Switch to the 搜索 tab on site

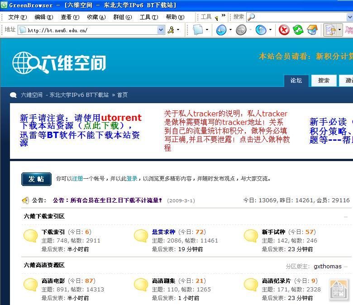pyautogui.click(x=324, y=81)
